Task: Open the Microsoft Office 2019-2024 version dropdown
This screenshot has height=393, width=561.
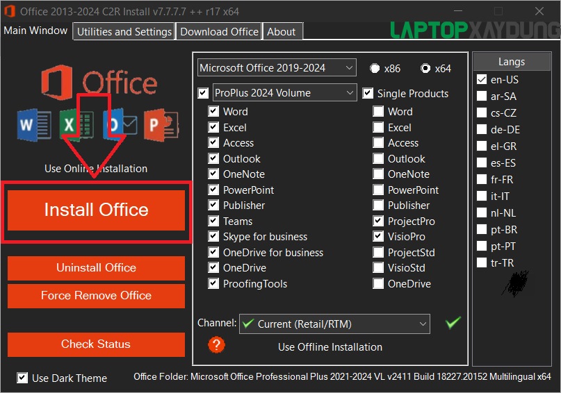Action: [x=277, y=67]
